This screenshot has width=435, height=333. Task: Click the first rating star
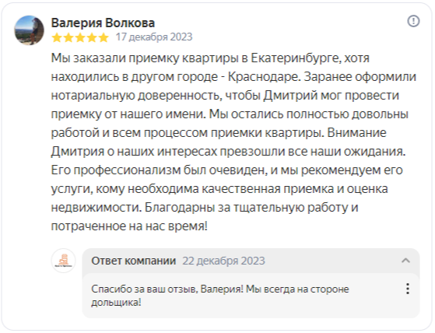point(57,37)
